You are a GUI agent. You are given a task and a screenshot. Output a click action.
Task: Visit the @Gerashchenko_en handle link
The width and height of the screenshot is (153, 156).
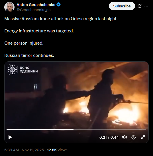(34, 10)
